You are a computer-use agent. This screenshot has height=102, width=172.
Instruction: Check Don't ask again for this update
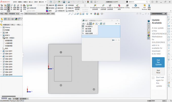[153, 78]
